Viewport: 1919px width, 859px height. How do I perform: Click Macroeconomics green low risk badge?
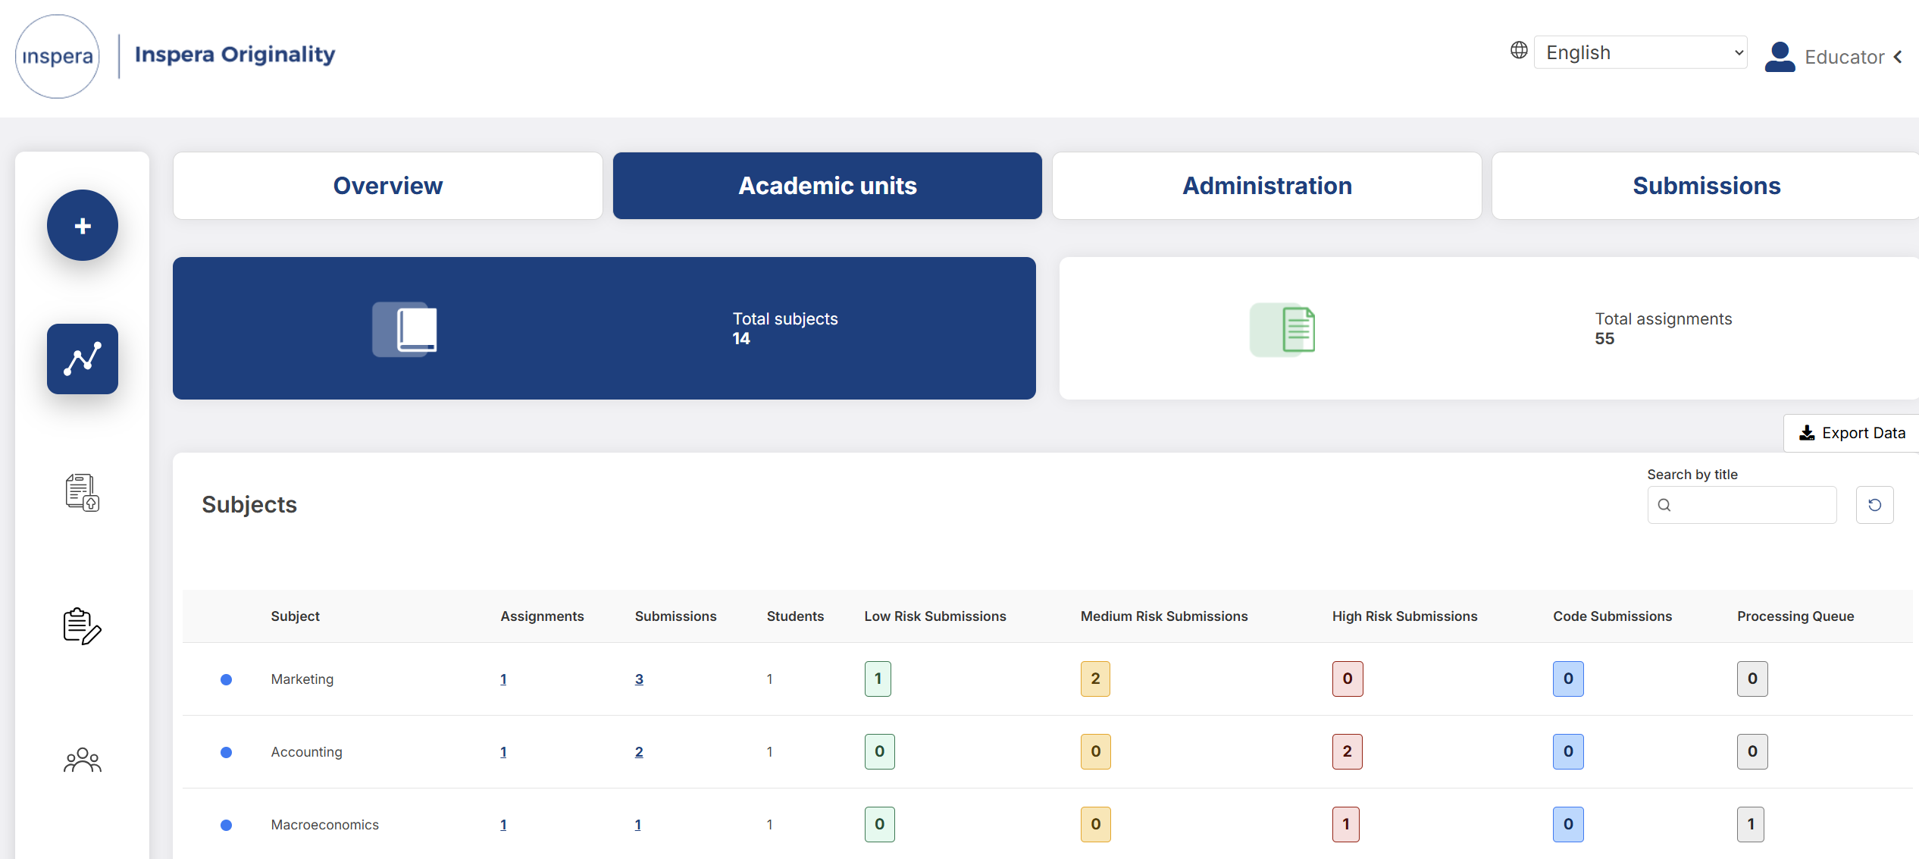(879, 824)
